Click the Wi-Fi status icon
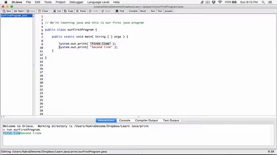Screen dimensions: 277x155 [x=220, y=2]
